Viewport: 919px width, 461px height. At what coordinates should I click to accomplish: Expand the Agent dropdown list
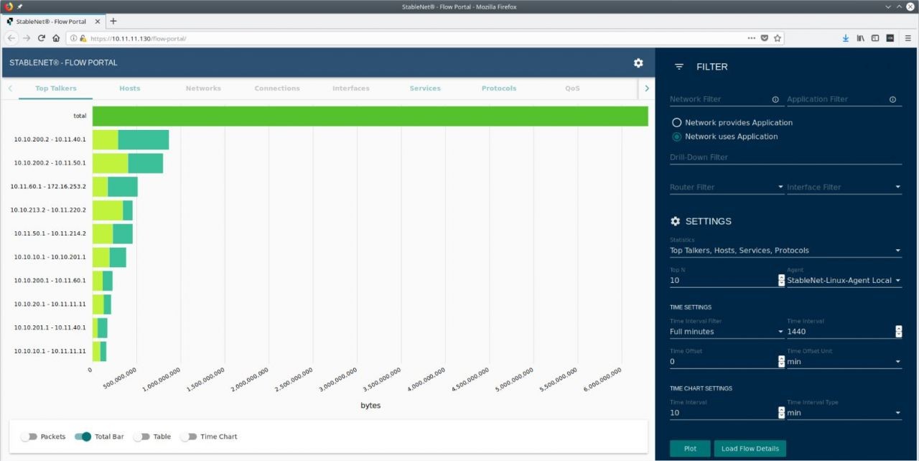click(x=844, y=281)
